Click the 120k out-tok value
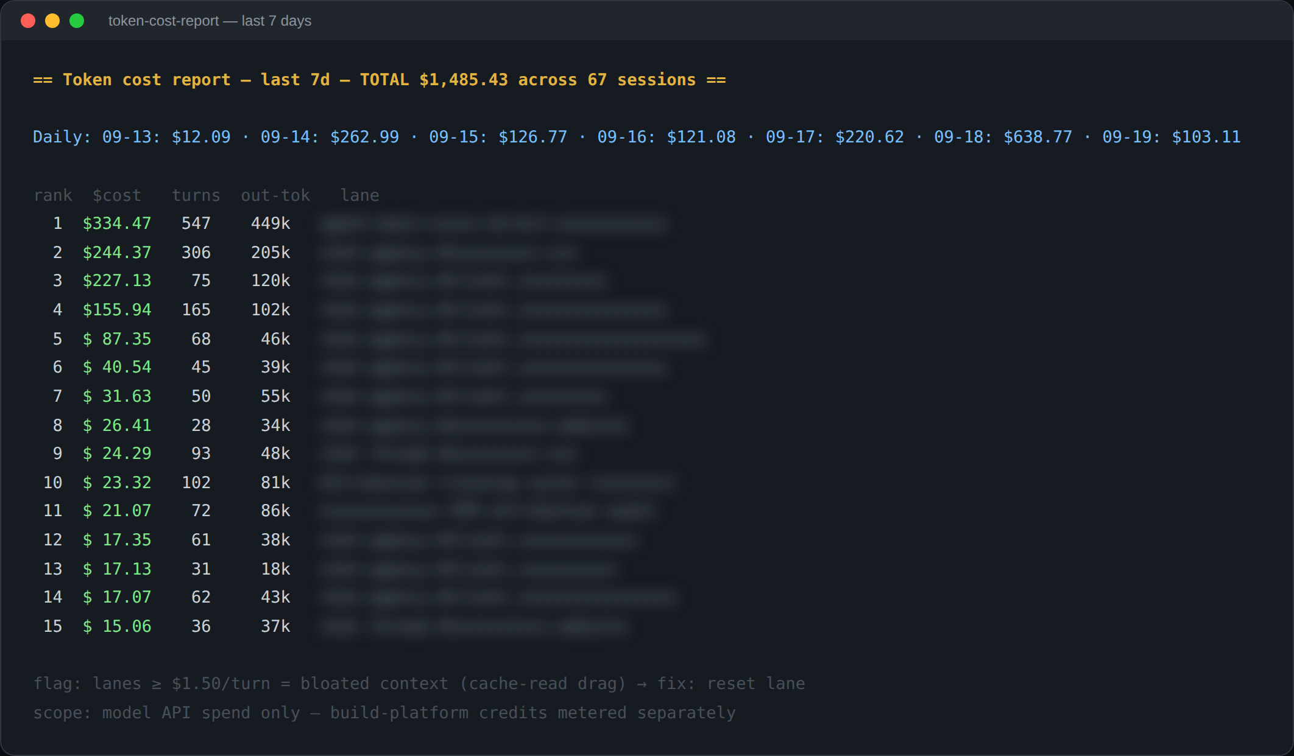 point(270,281)
